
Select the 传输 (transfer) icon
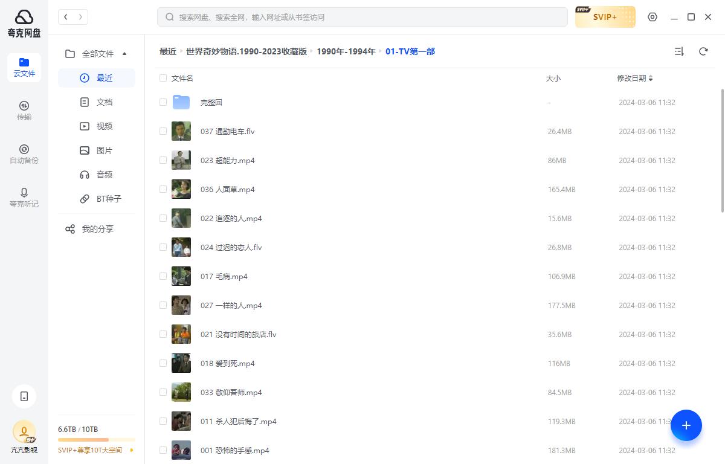coord(24,110)
